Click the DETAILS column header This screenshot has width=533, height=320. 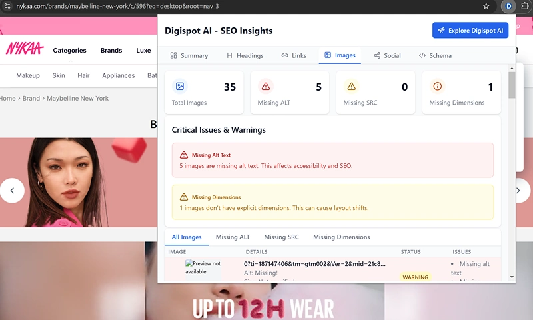tap(257, 252)
